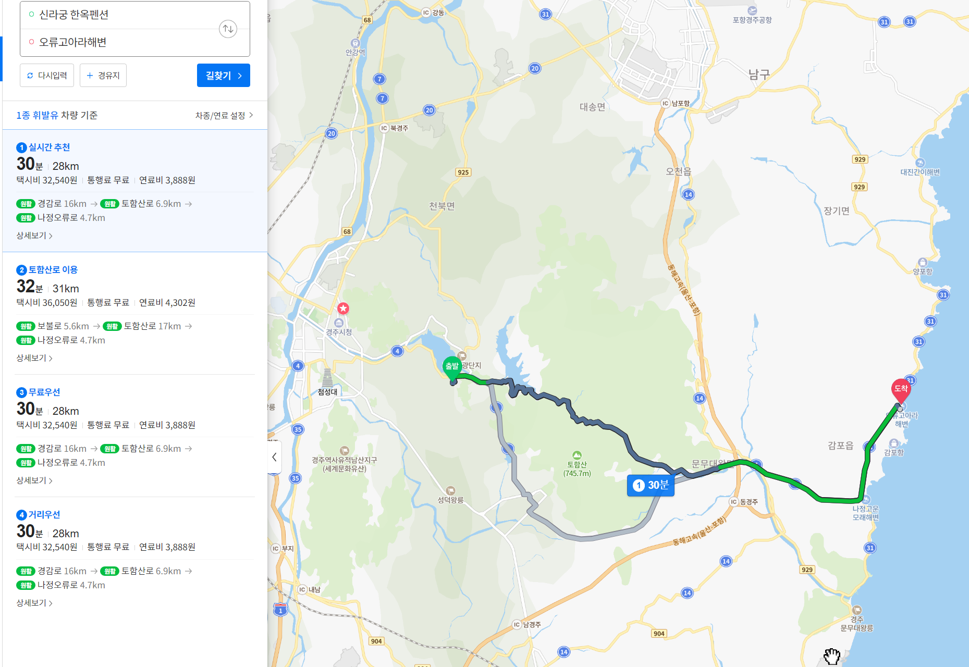Click the 포항경주공항 airport icon
This screenshot has width=969, height=667.
752,10
